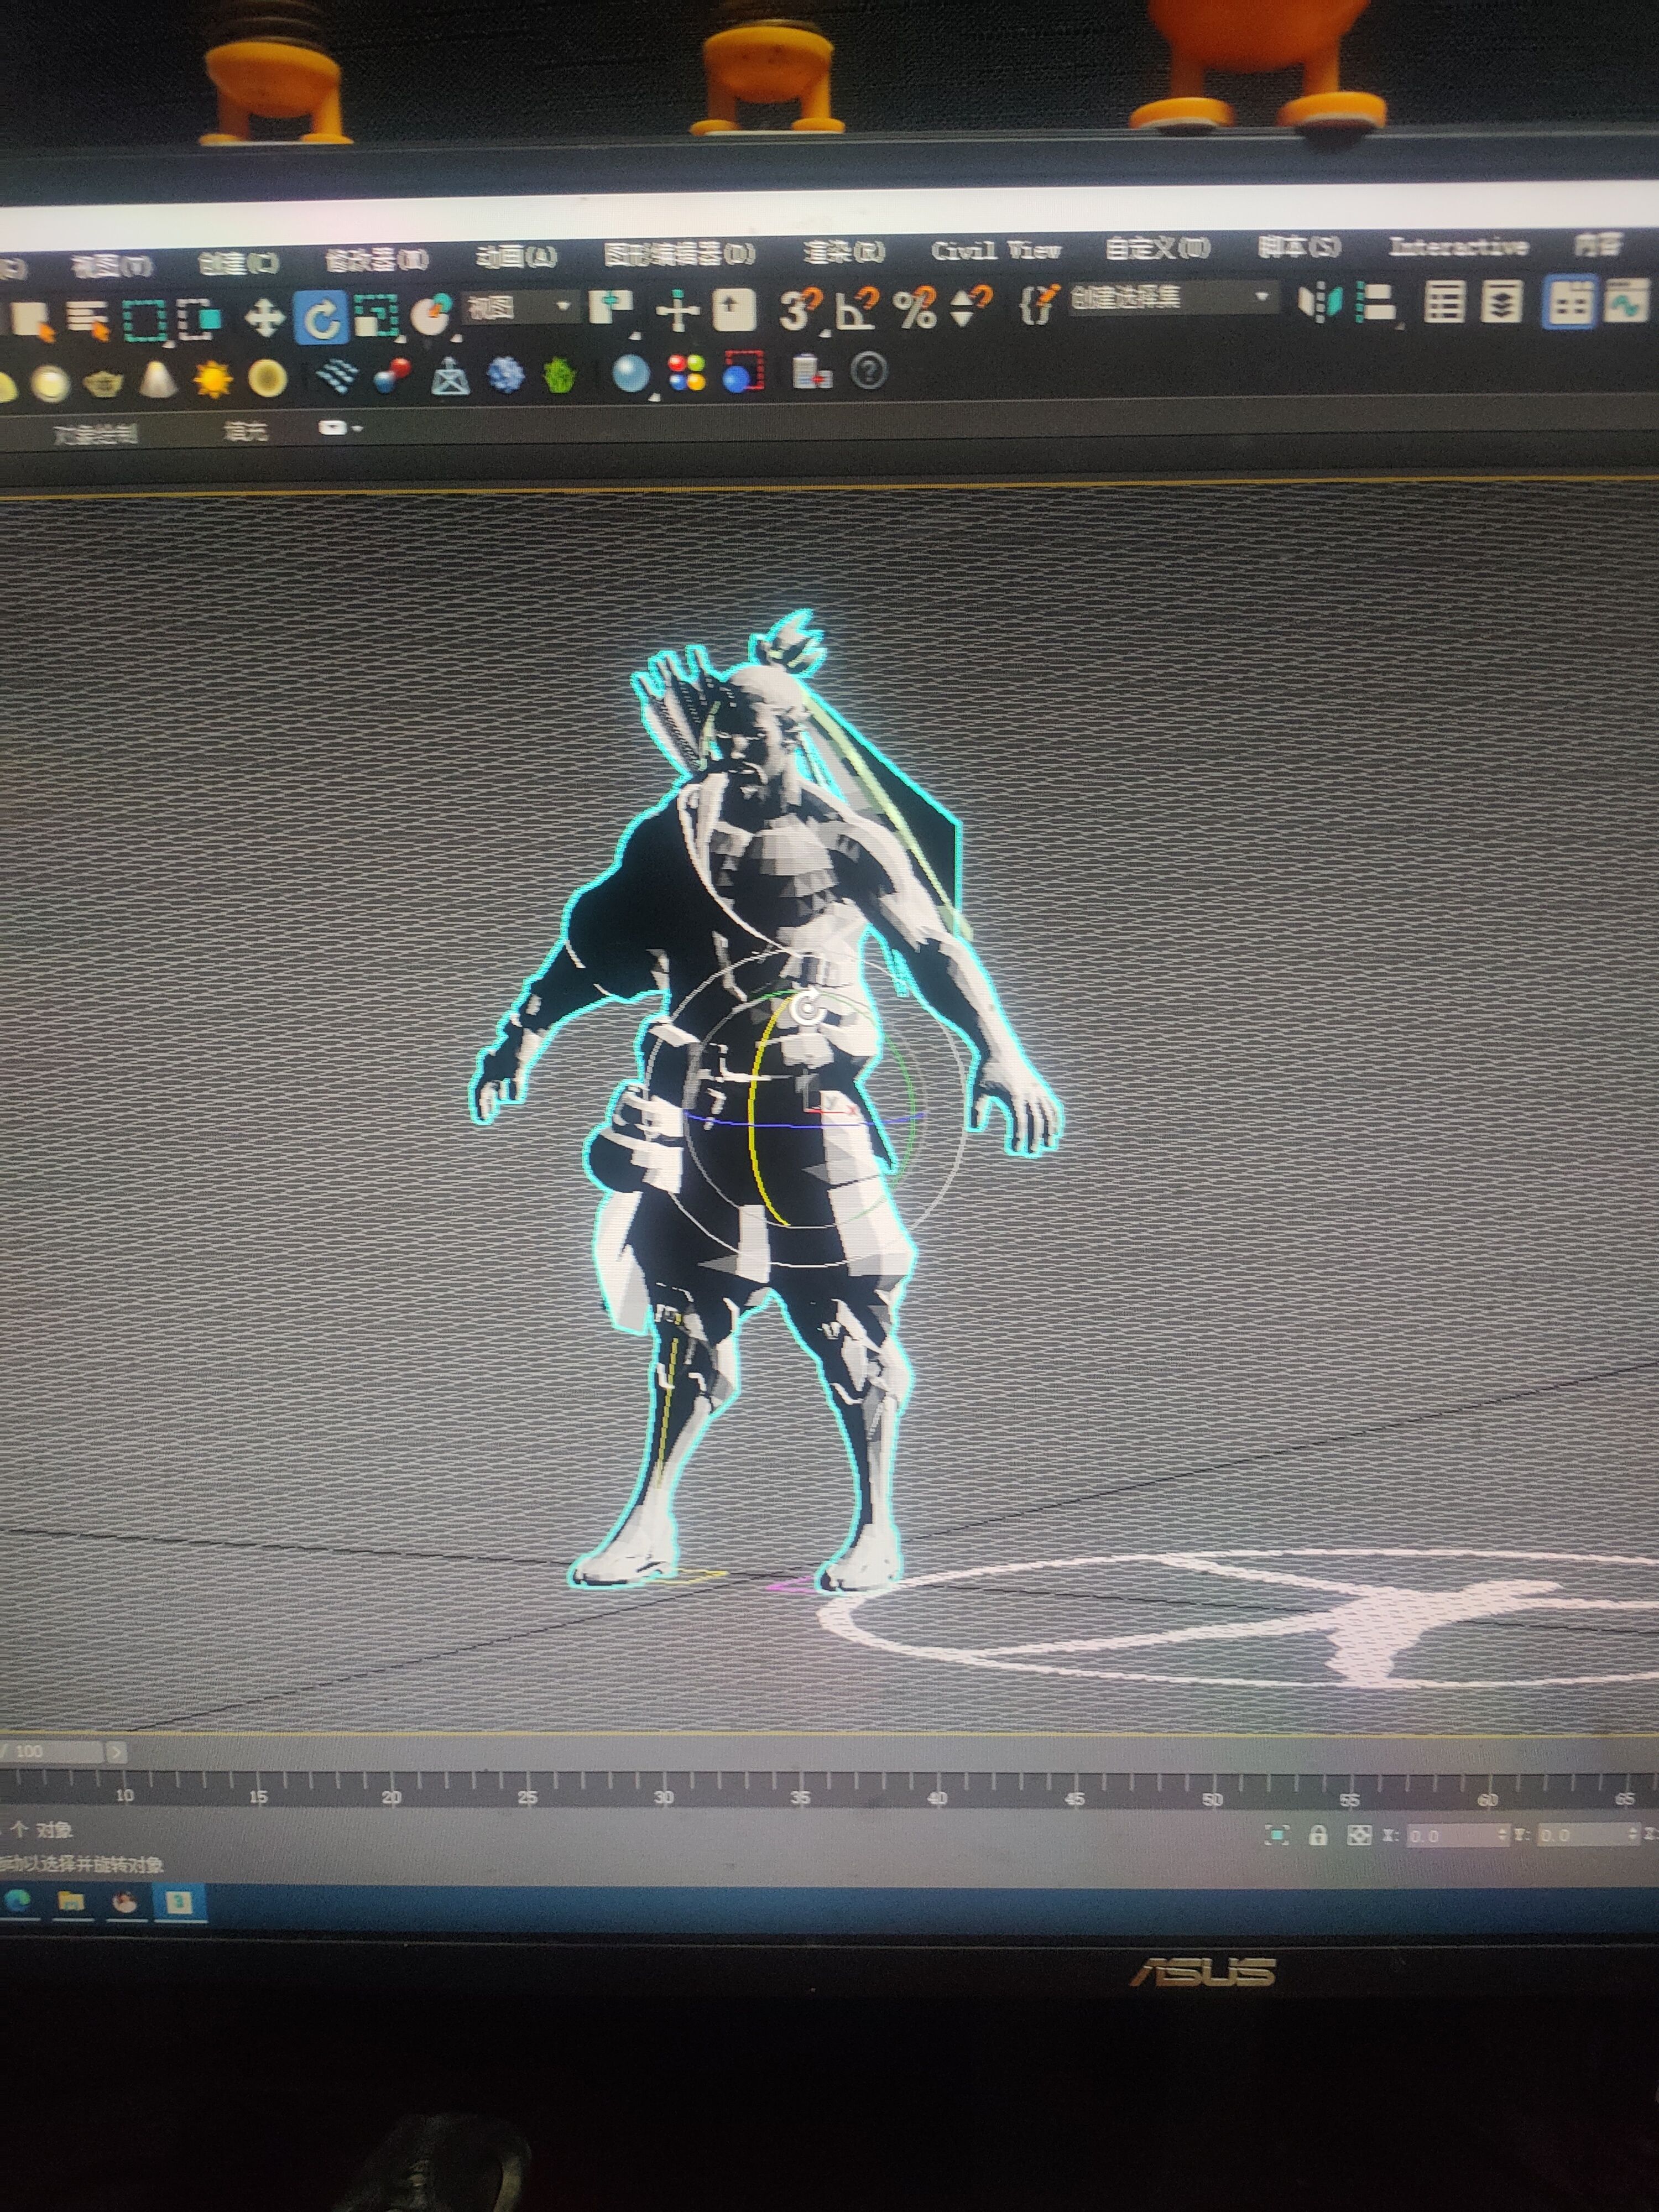
Task: Click the orange sunlight icon
Action: (x=212, y=379)
